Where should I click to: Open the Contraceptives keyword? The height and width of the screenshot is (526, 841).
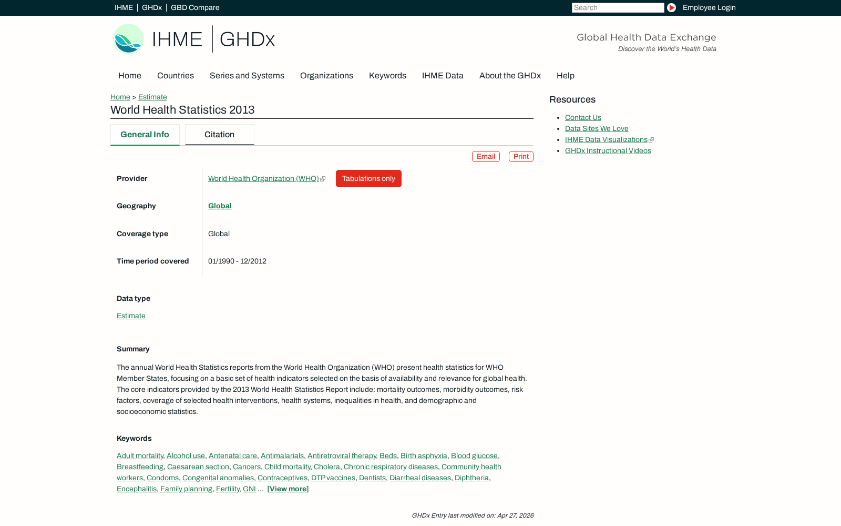(282, 478)
